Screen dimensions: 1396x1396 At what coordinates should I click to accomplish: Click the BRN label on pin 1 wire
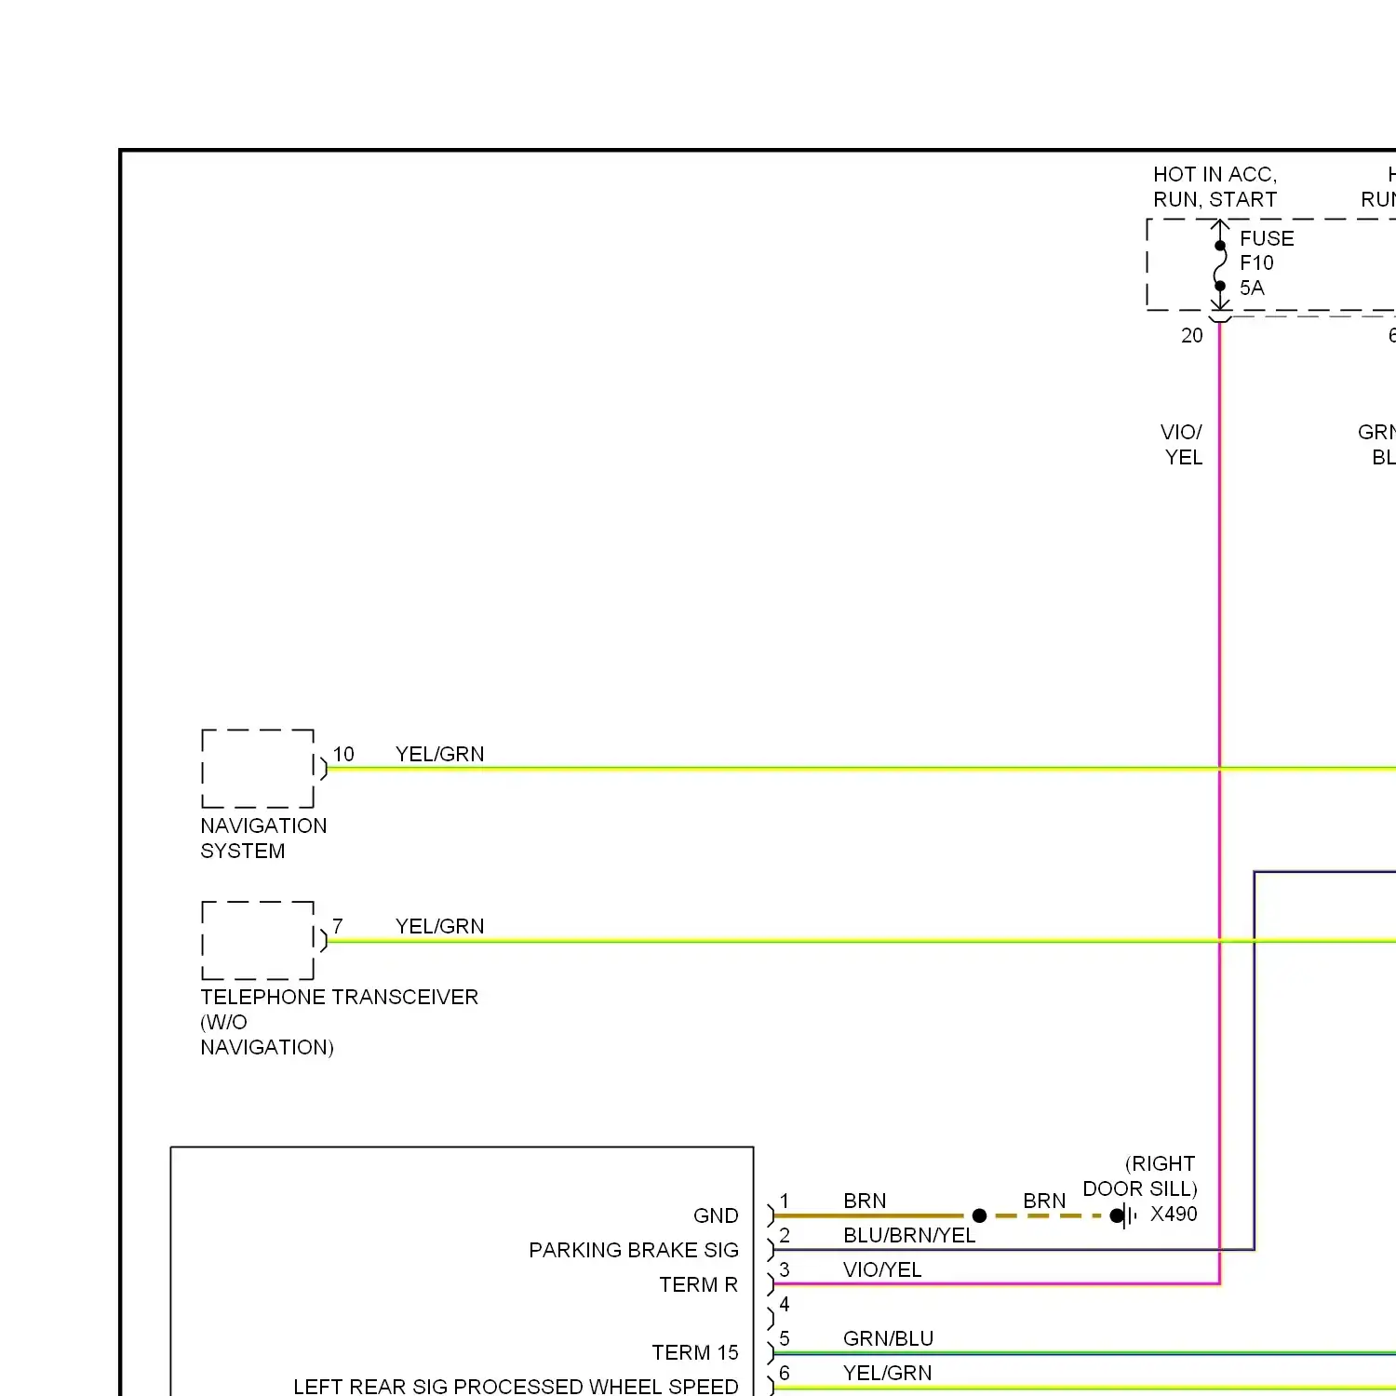pyautogui.click(x=865, y=1201)
